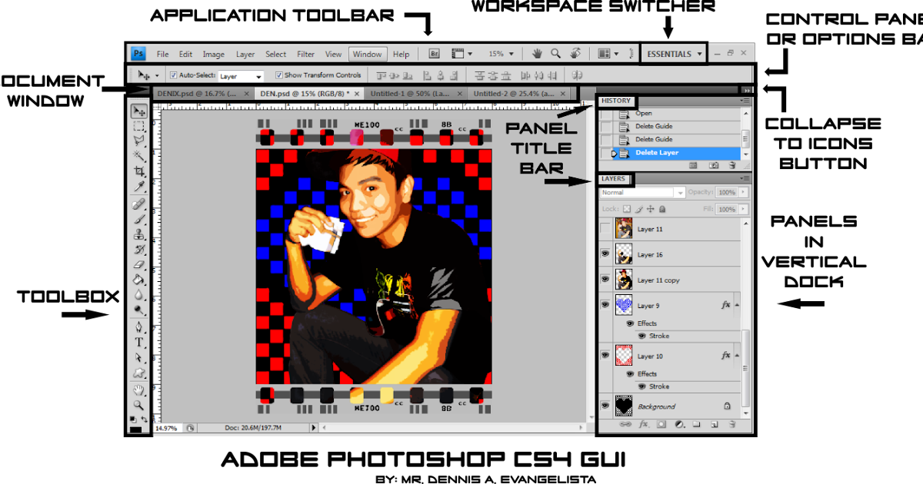Add layer style via fx button
923x484 pixels.
[x=643, y=424]
